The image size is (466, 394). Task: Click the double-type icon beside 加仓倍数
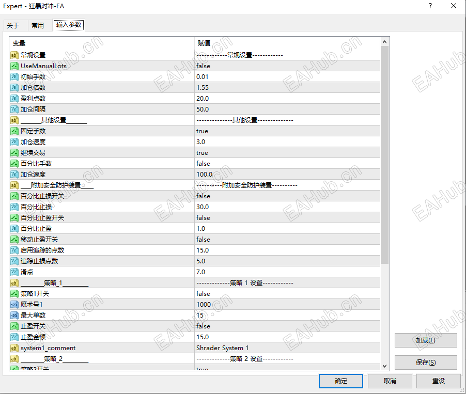click(x=14, y=88)
